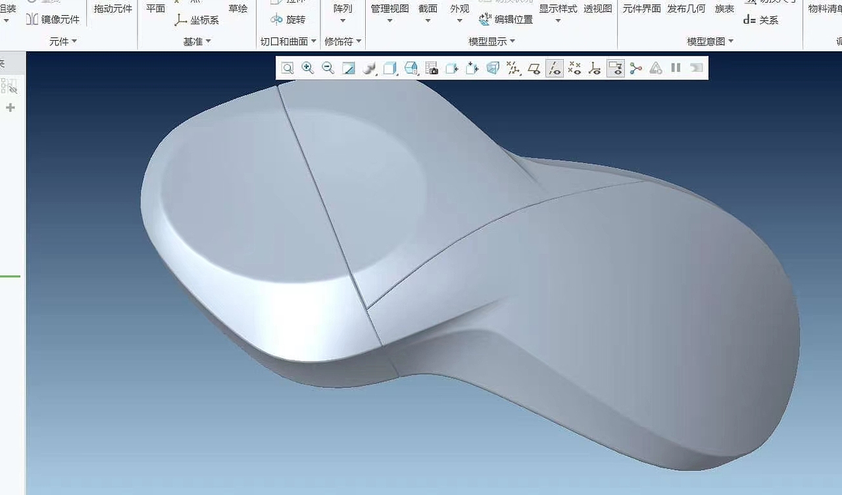The height and width of the screenshot is (495, 842).
Task: Expand the 模型意图 (Model Intent) group
Action: [x=710, y=41]
